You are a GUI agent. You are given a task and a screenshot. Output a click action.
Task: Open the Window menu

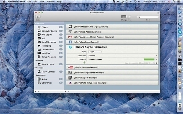click(51, 2)
